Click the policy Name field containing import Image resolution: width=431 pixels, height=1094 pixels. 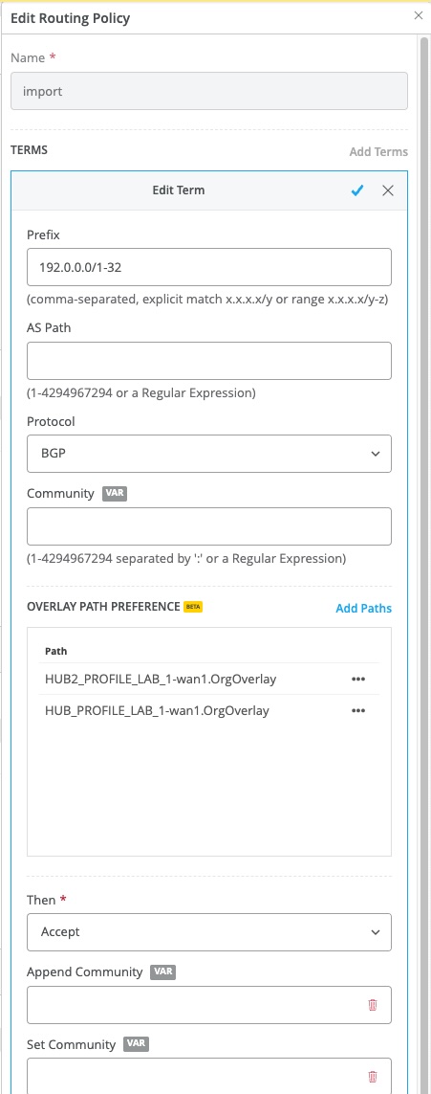(x=209, y=91)
